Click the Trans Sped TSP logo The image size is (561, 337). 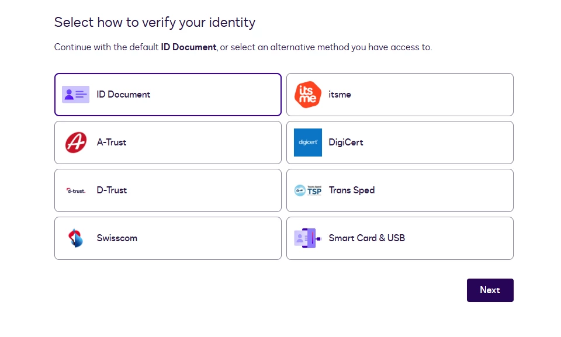coord(307,190)
